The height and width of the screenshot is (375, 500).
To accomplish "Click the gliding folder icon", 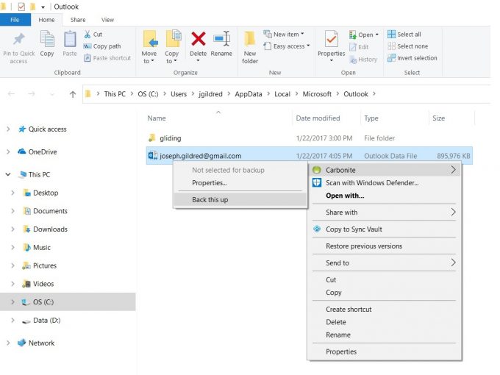I will click(x=152, y=137).
